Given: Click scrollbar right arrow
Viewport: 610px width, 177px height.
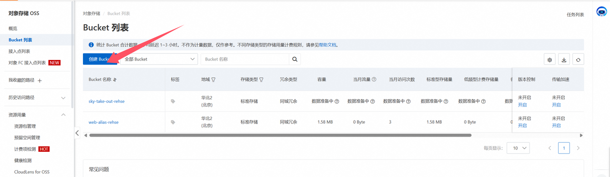Looking at the screenshot, I should pyautogui.click(x=581, y=136).
